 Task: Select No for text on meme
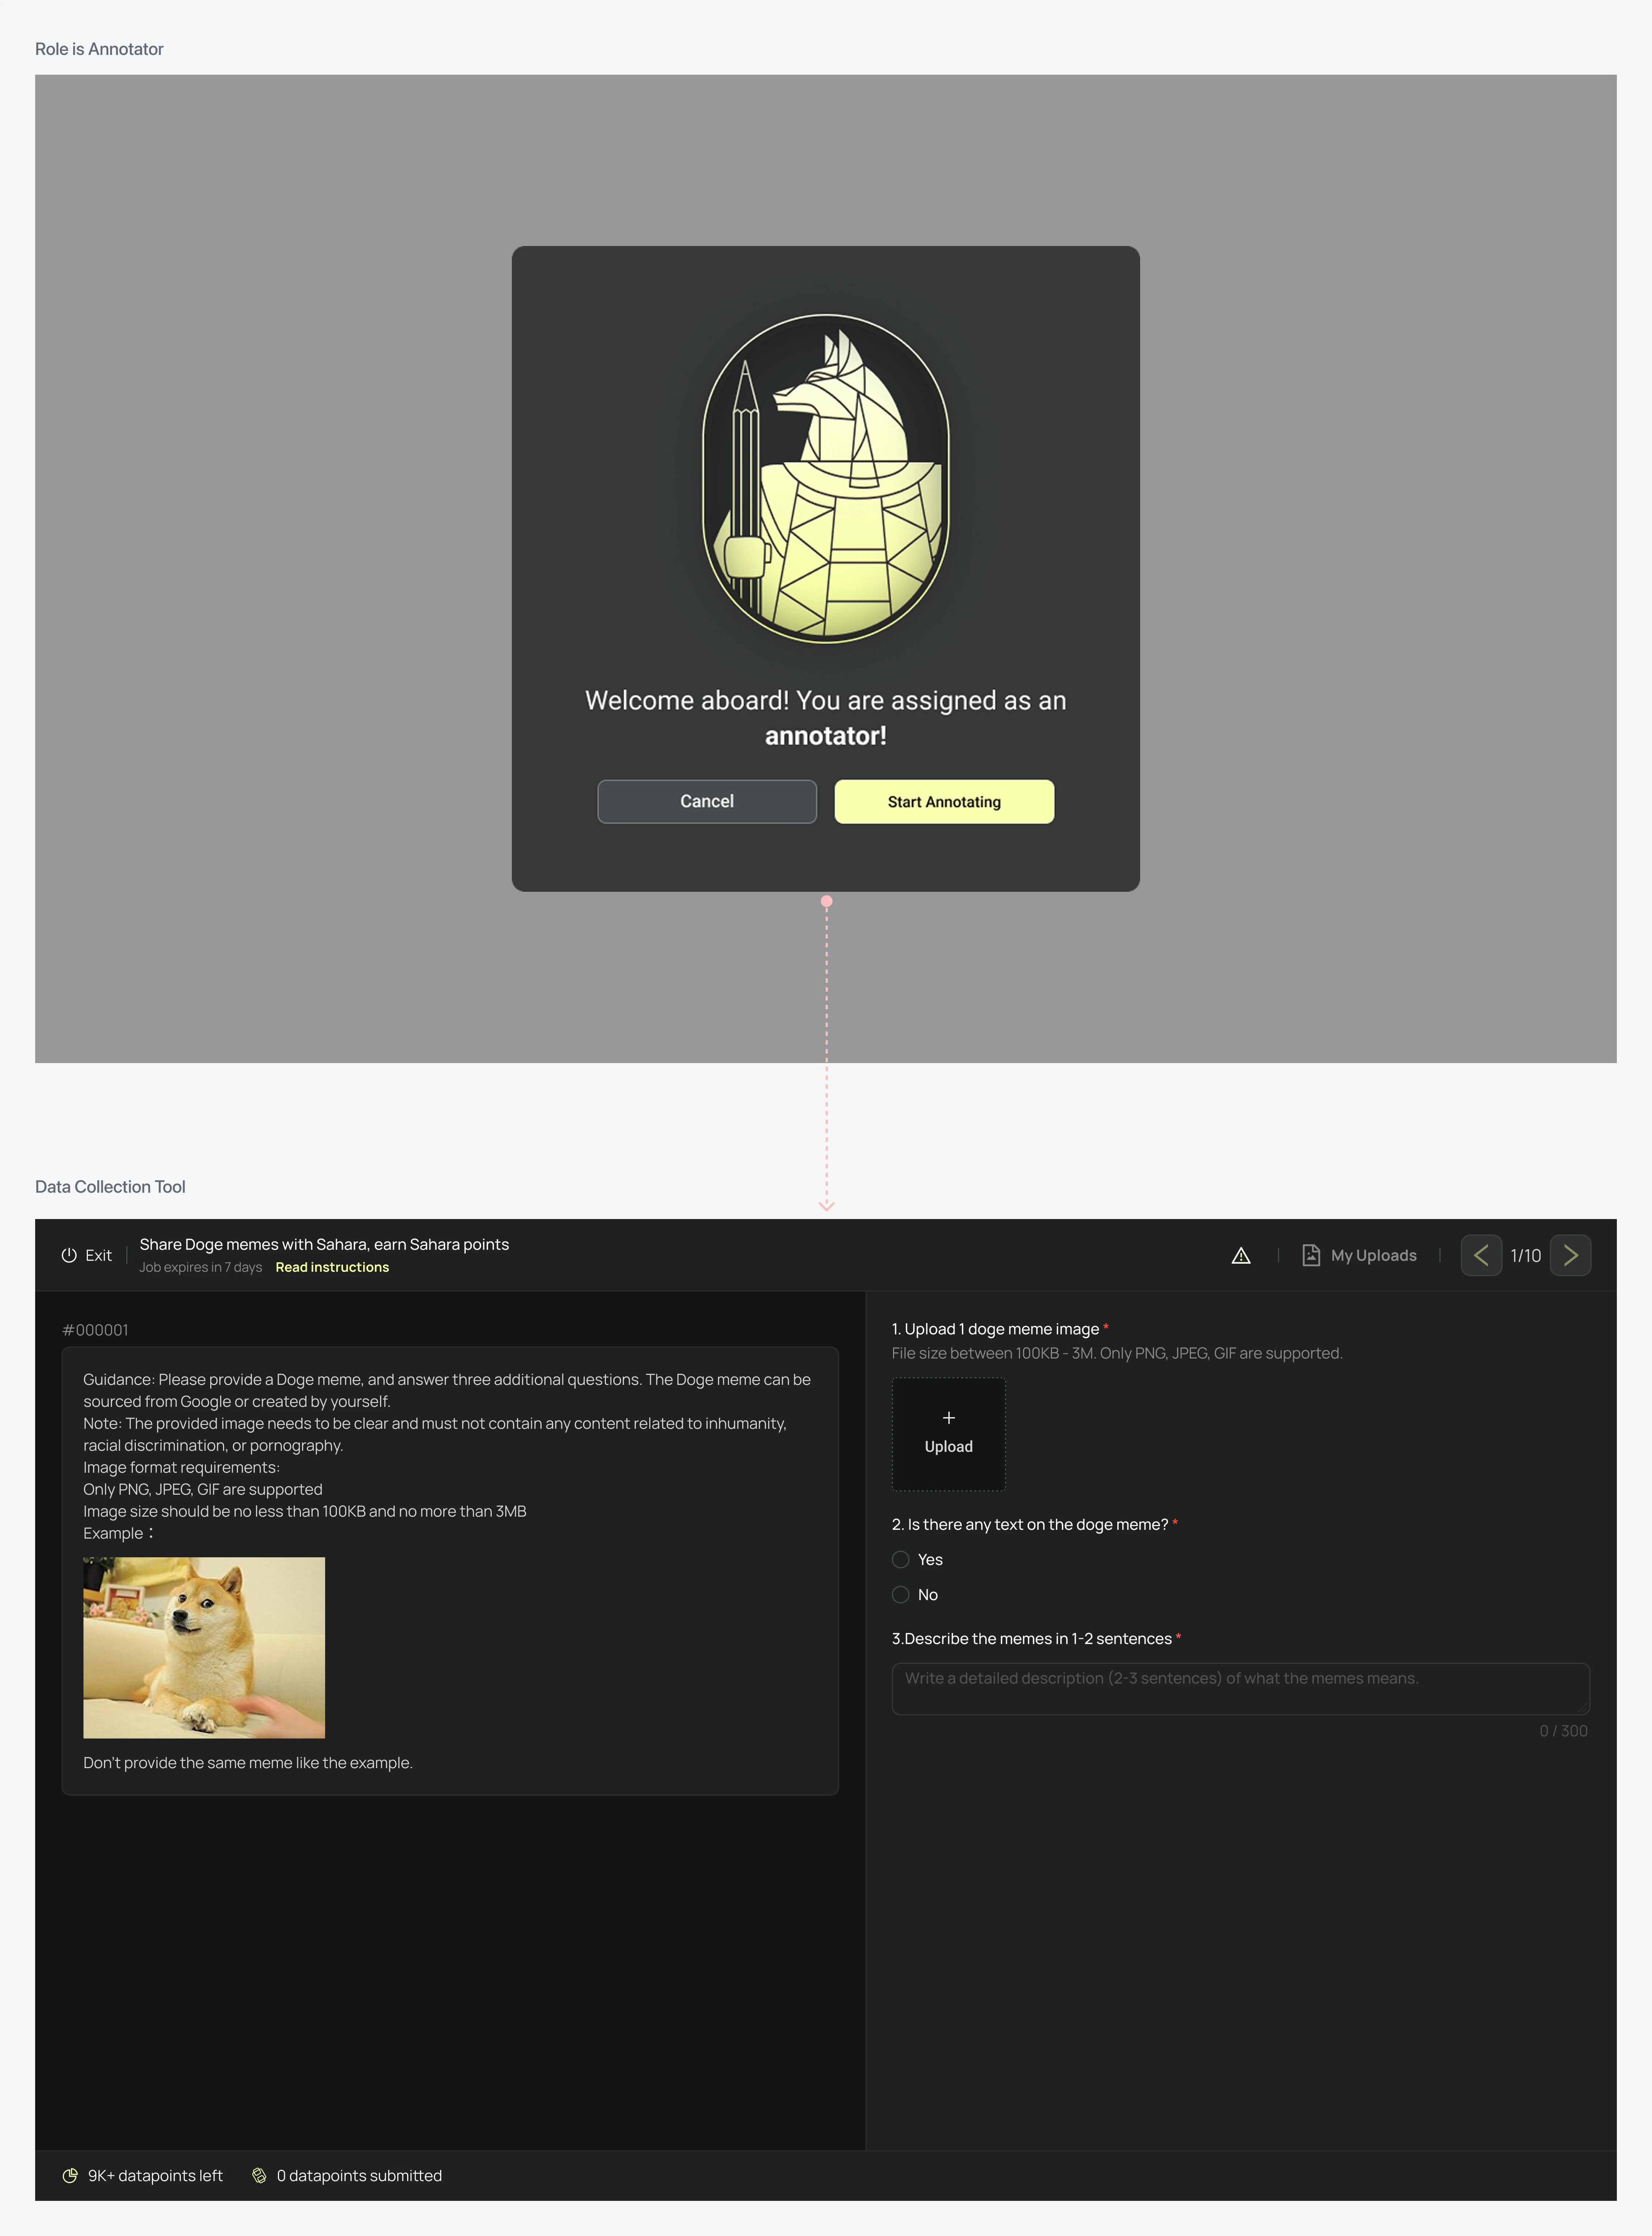tap(901, 1594)
